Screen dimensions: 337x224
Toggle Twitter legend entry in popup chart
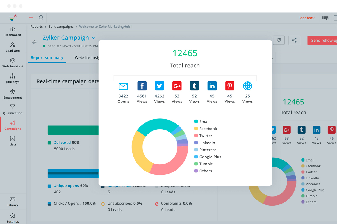tap(206, 136)
